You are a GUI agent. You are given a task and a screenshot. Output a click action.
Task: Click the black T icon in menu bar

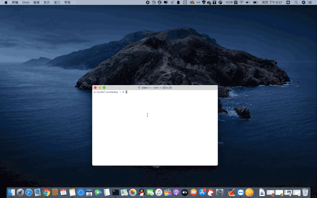pos(214,2)
